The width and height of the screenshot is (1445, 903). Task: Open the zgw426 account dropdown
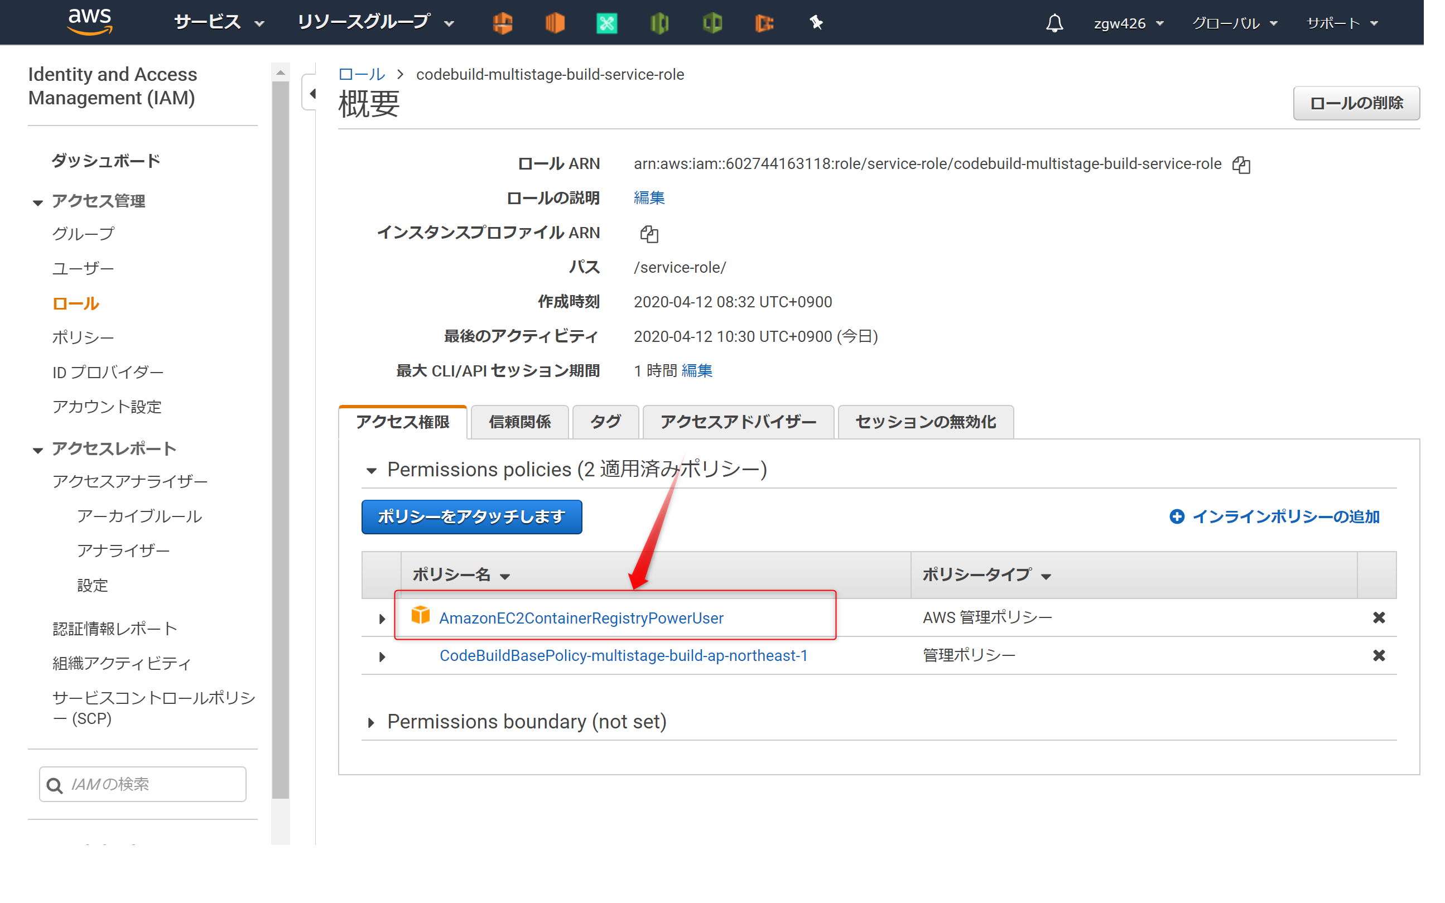click(x=1128, y=23)
